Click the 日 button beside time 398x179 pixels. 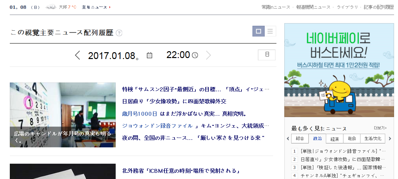pos(267,55)
